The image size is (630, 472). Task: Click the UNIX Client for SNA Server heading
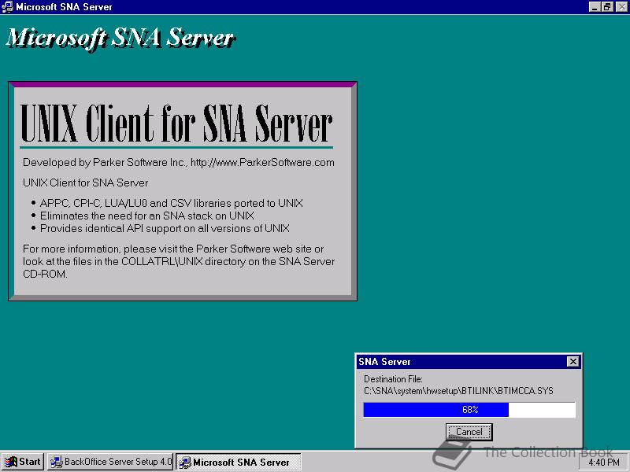(176, 124)
